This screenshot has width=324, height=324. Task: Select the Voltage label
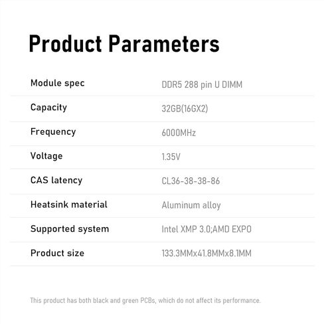[x=46, y=156]
